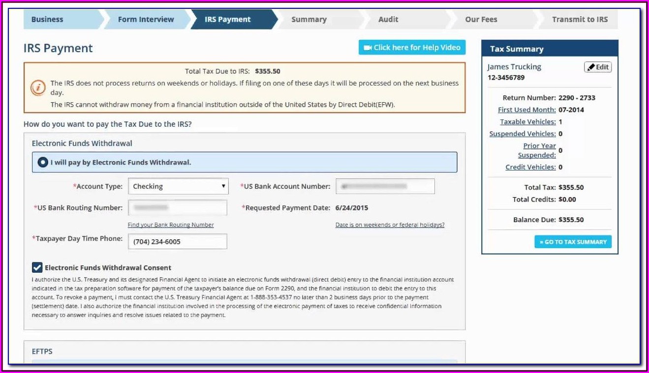Image resolution: width=649 pixels, height=373 pixels.
Task: Click into Taxpayer Day Time Phone field
Action: (x=177, y=242)
